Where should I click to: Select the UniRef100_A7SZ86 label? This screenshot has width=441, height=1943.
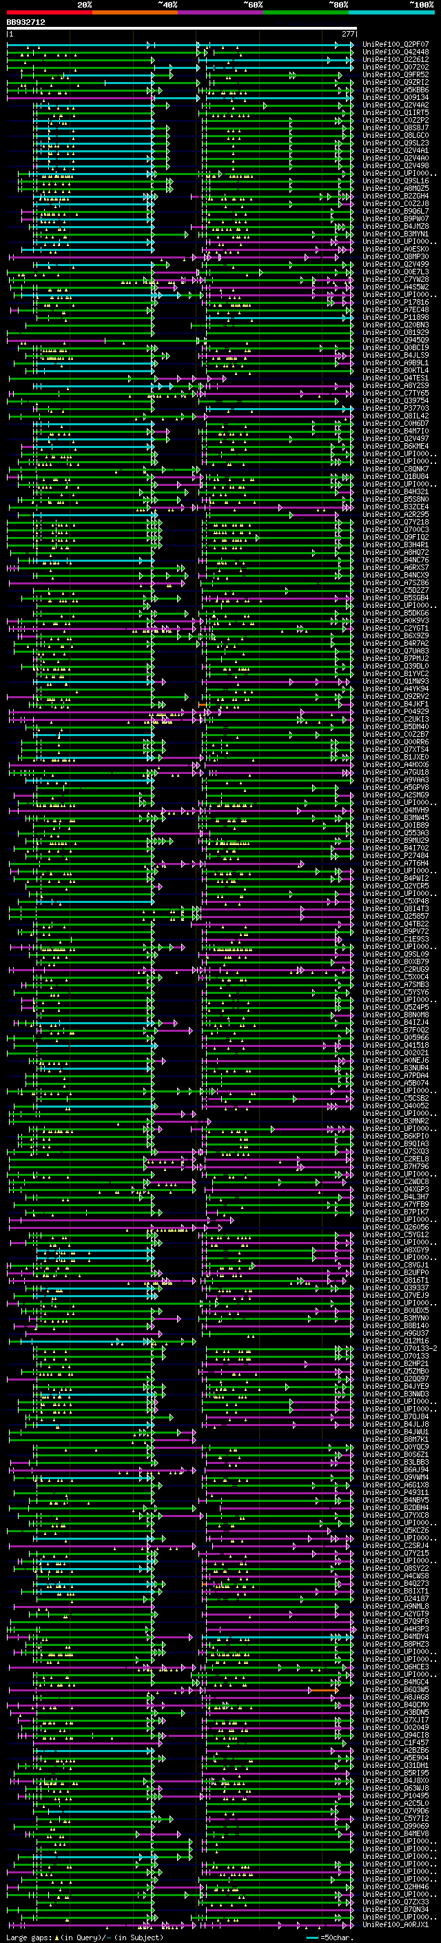[396, 583]
